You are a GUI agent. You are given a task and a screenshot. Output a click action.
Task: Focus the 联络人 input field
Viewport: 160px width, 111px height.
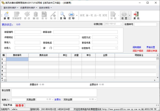[x=27, y=43]
